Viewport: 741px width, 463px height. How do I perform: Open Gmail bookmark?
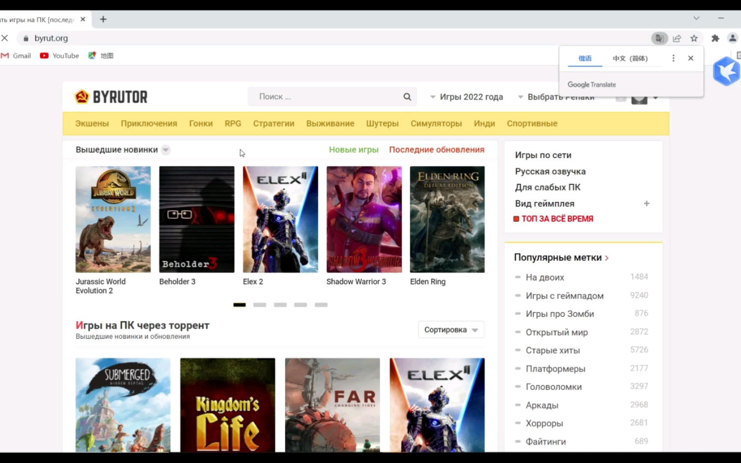(16, 56)
